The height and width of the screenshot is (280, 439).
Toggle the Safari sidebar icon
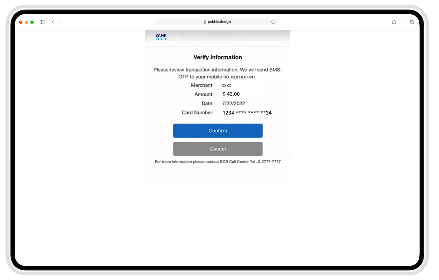(42, 22)
